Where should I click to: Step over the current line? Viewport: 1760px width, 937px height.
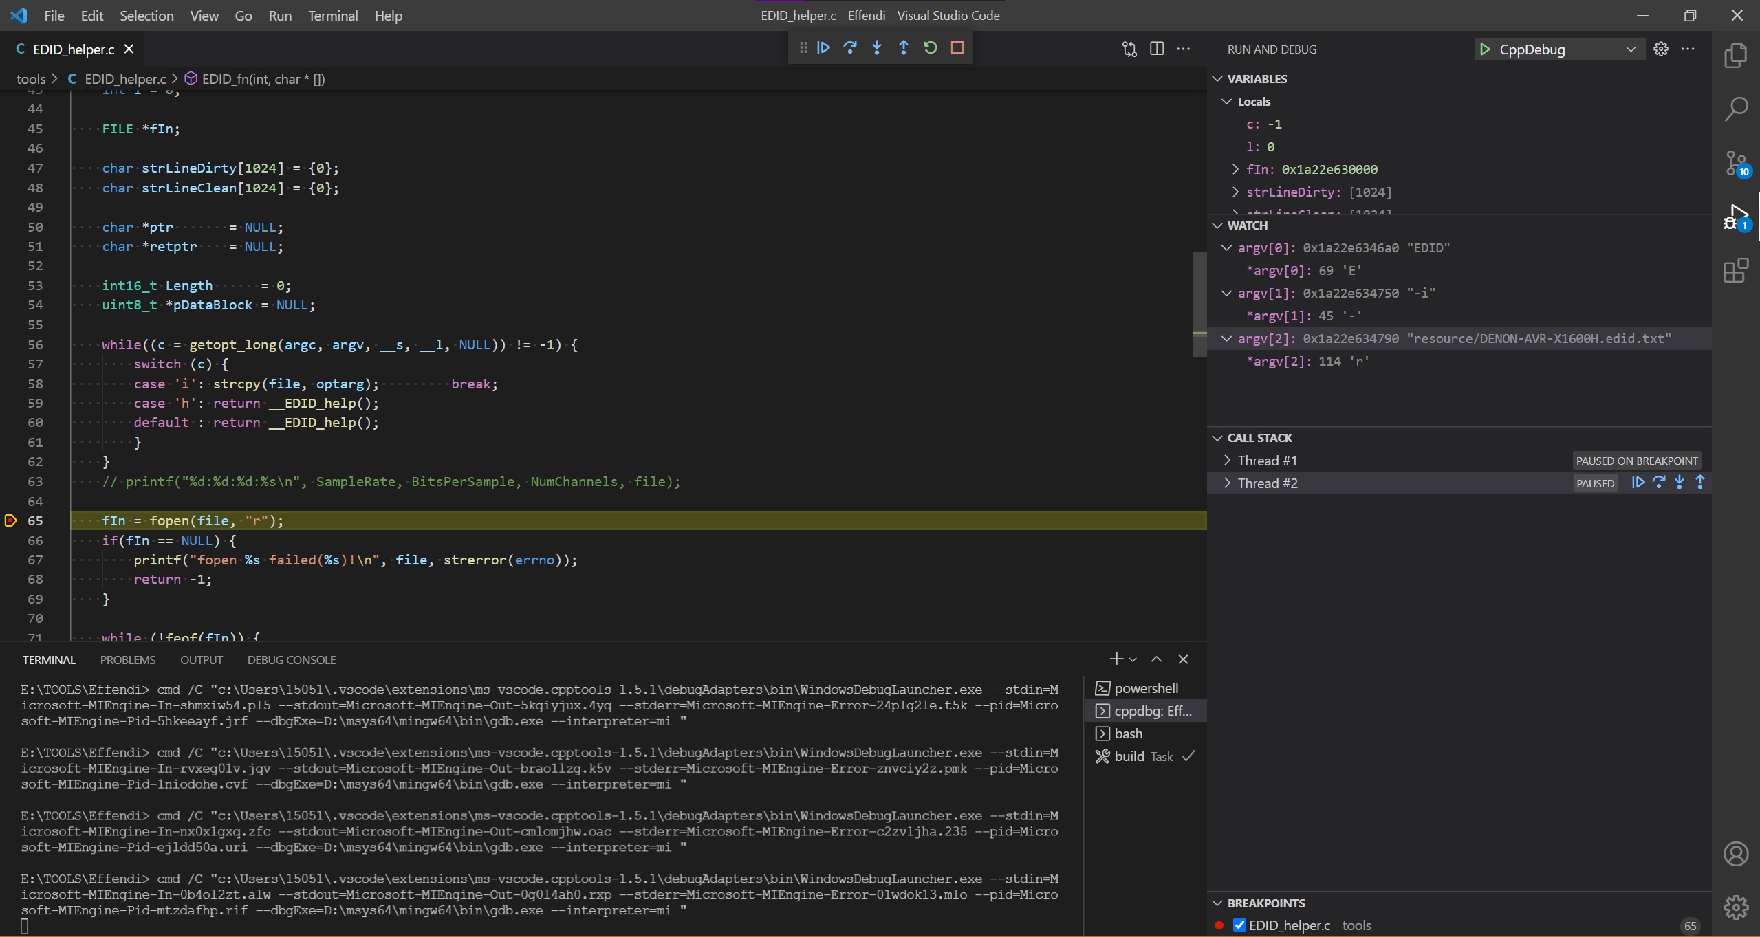(x=851, y=48)
